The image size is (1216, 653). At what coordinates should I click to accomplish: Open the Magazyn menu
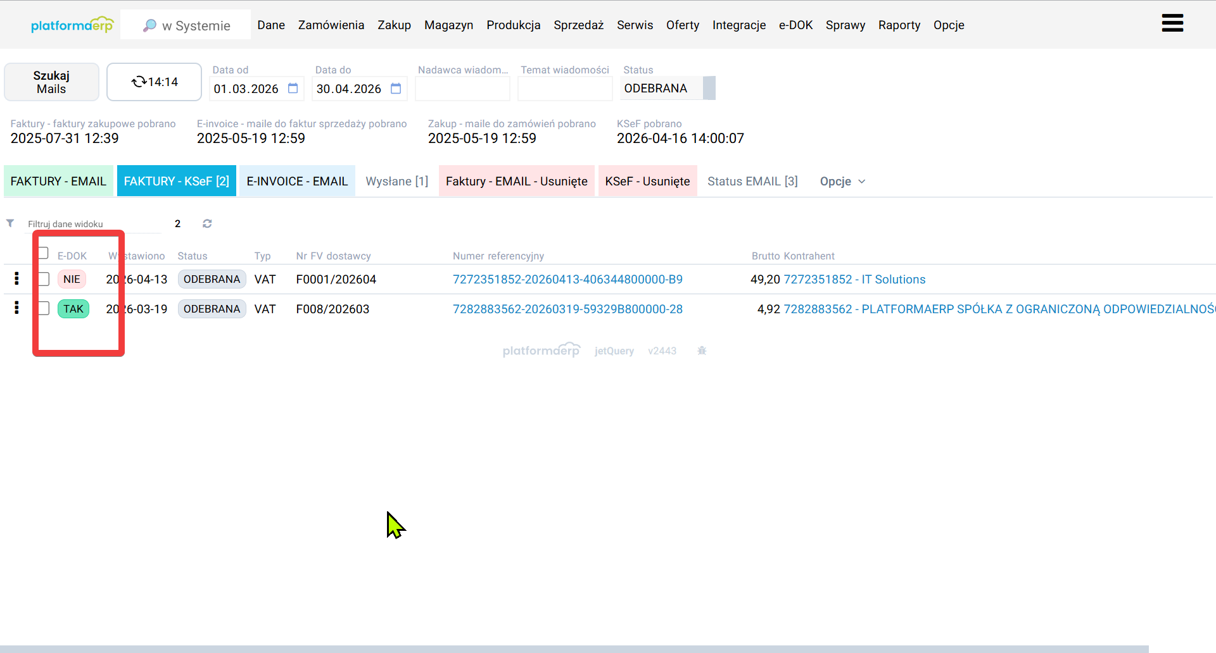coord(448,25)
